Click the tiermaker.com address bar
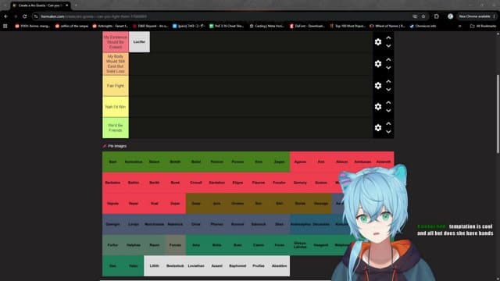500x281 pixels. tap(223, 16)
